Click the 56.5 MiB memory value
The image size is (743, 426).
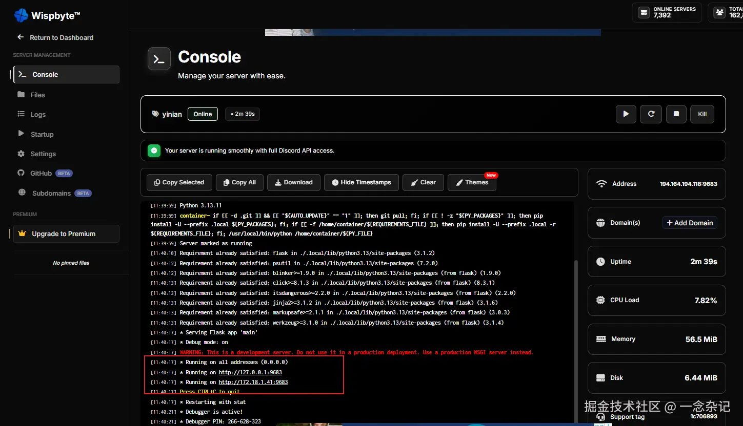click(x=701, y=339)
